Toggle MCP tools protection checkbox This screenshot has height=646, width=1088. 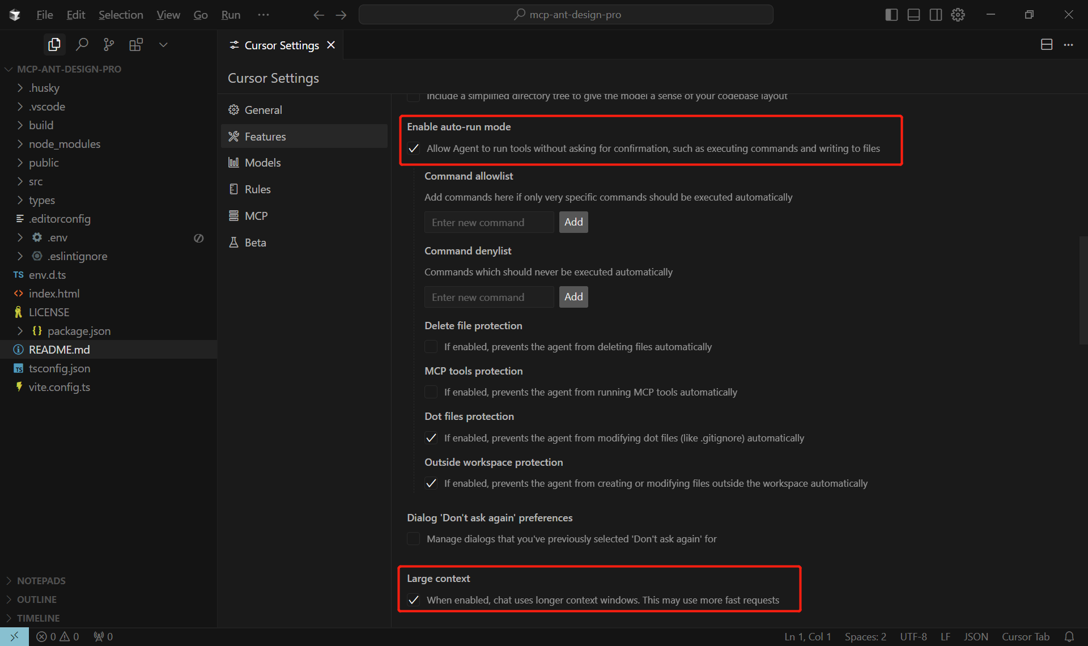click(x=431, y=392)
